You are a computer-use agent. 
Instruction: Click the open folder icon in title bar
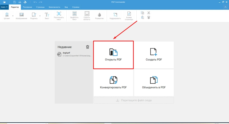(4, 2)
